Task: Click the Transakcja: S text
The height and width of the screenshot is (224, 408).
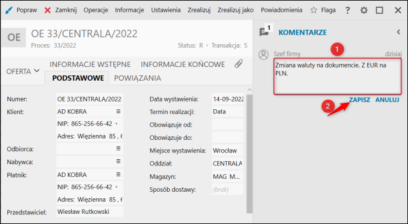Action: click(x=229, y=45)
